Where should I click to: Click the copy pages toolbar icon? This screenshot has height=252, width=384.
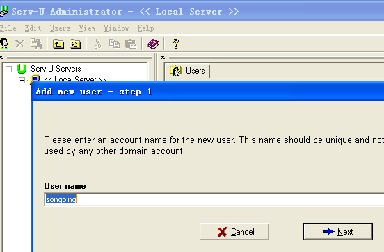point(114,44)
